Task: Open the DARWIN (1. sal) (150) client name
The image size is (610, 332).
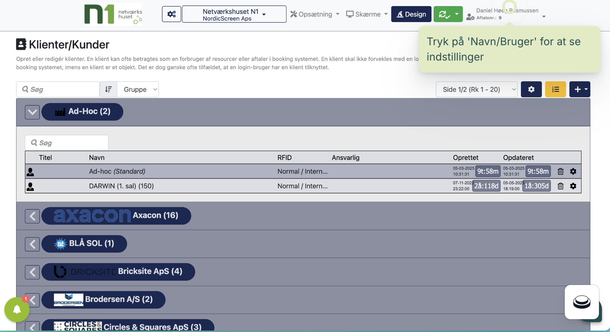Action: point(122,186)
